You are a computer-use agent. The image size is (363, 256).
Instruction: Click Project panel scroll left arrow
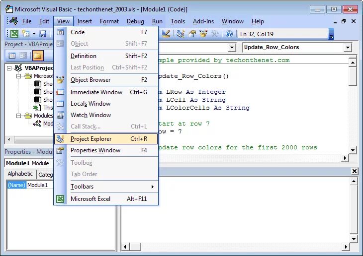point(9,139)
